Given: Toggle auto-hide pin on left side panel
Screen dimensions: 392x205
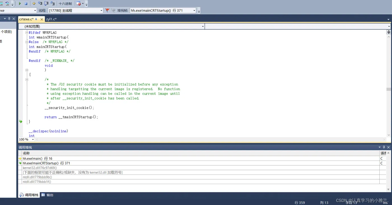Looking at the screenshot, I should click(x=9, y=19).
